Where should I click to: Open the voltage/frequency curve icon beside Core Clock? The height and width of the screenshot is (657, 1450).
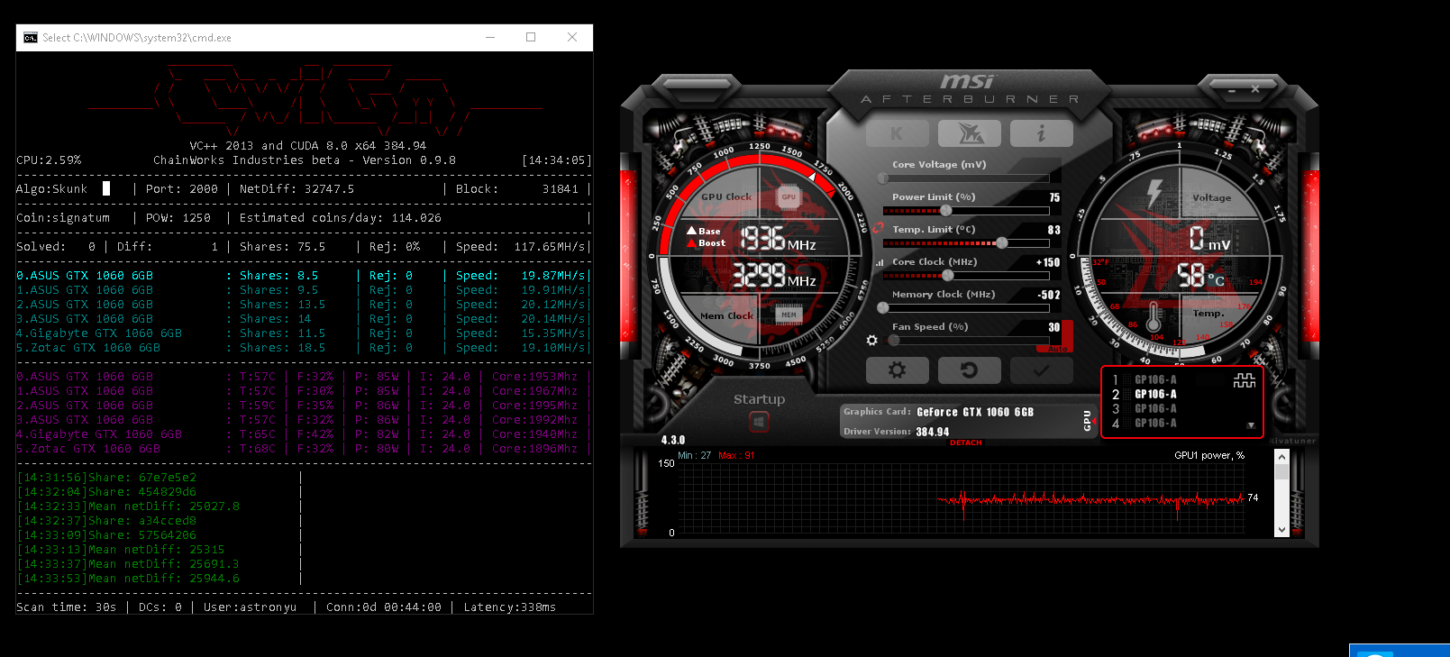point(880,262)
